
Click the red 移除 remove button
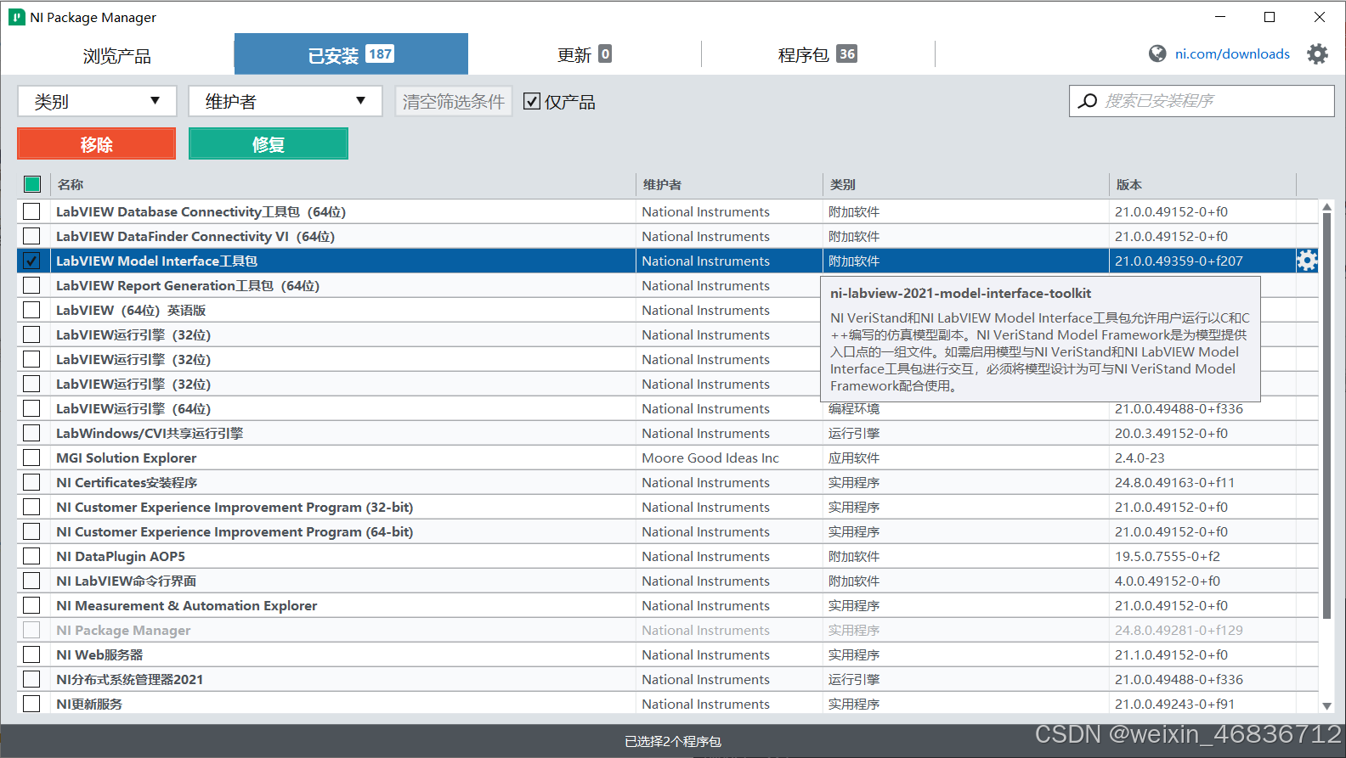tap(97, 143)
